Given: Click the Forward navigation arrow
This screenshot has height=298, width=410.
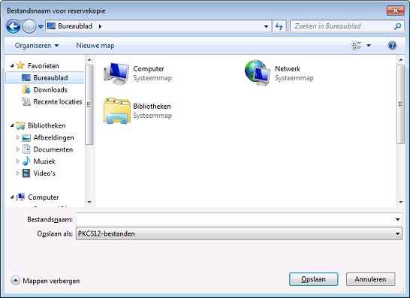Looking at the screenshot, I should (29, 26).
